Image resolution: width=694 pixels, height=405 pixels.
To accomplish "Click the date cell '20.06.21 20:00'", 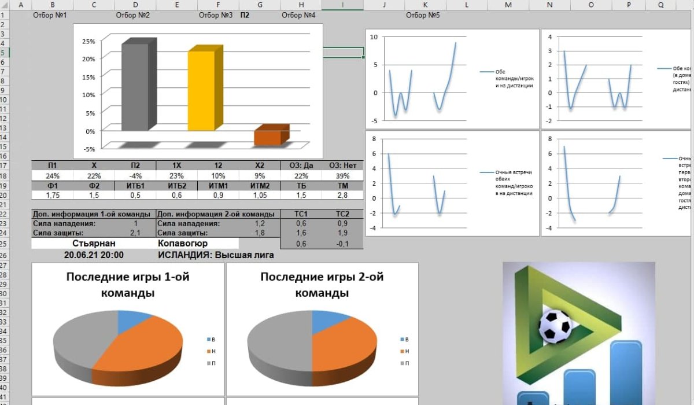I will 94,255.
